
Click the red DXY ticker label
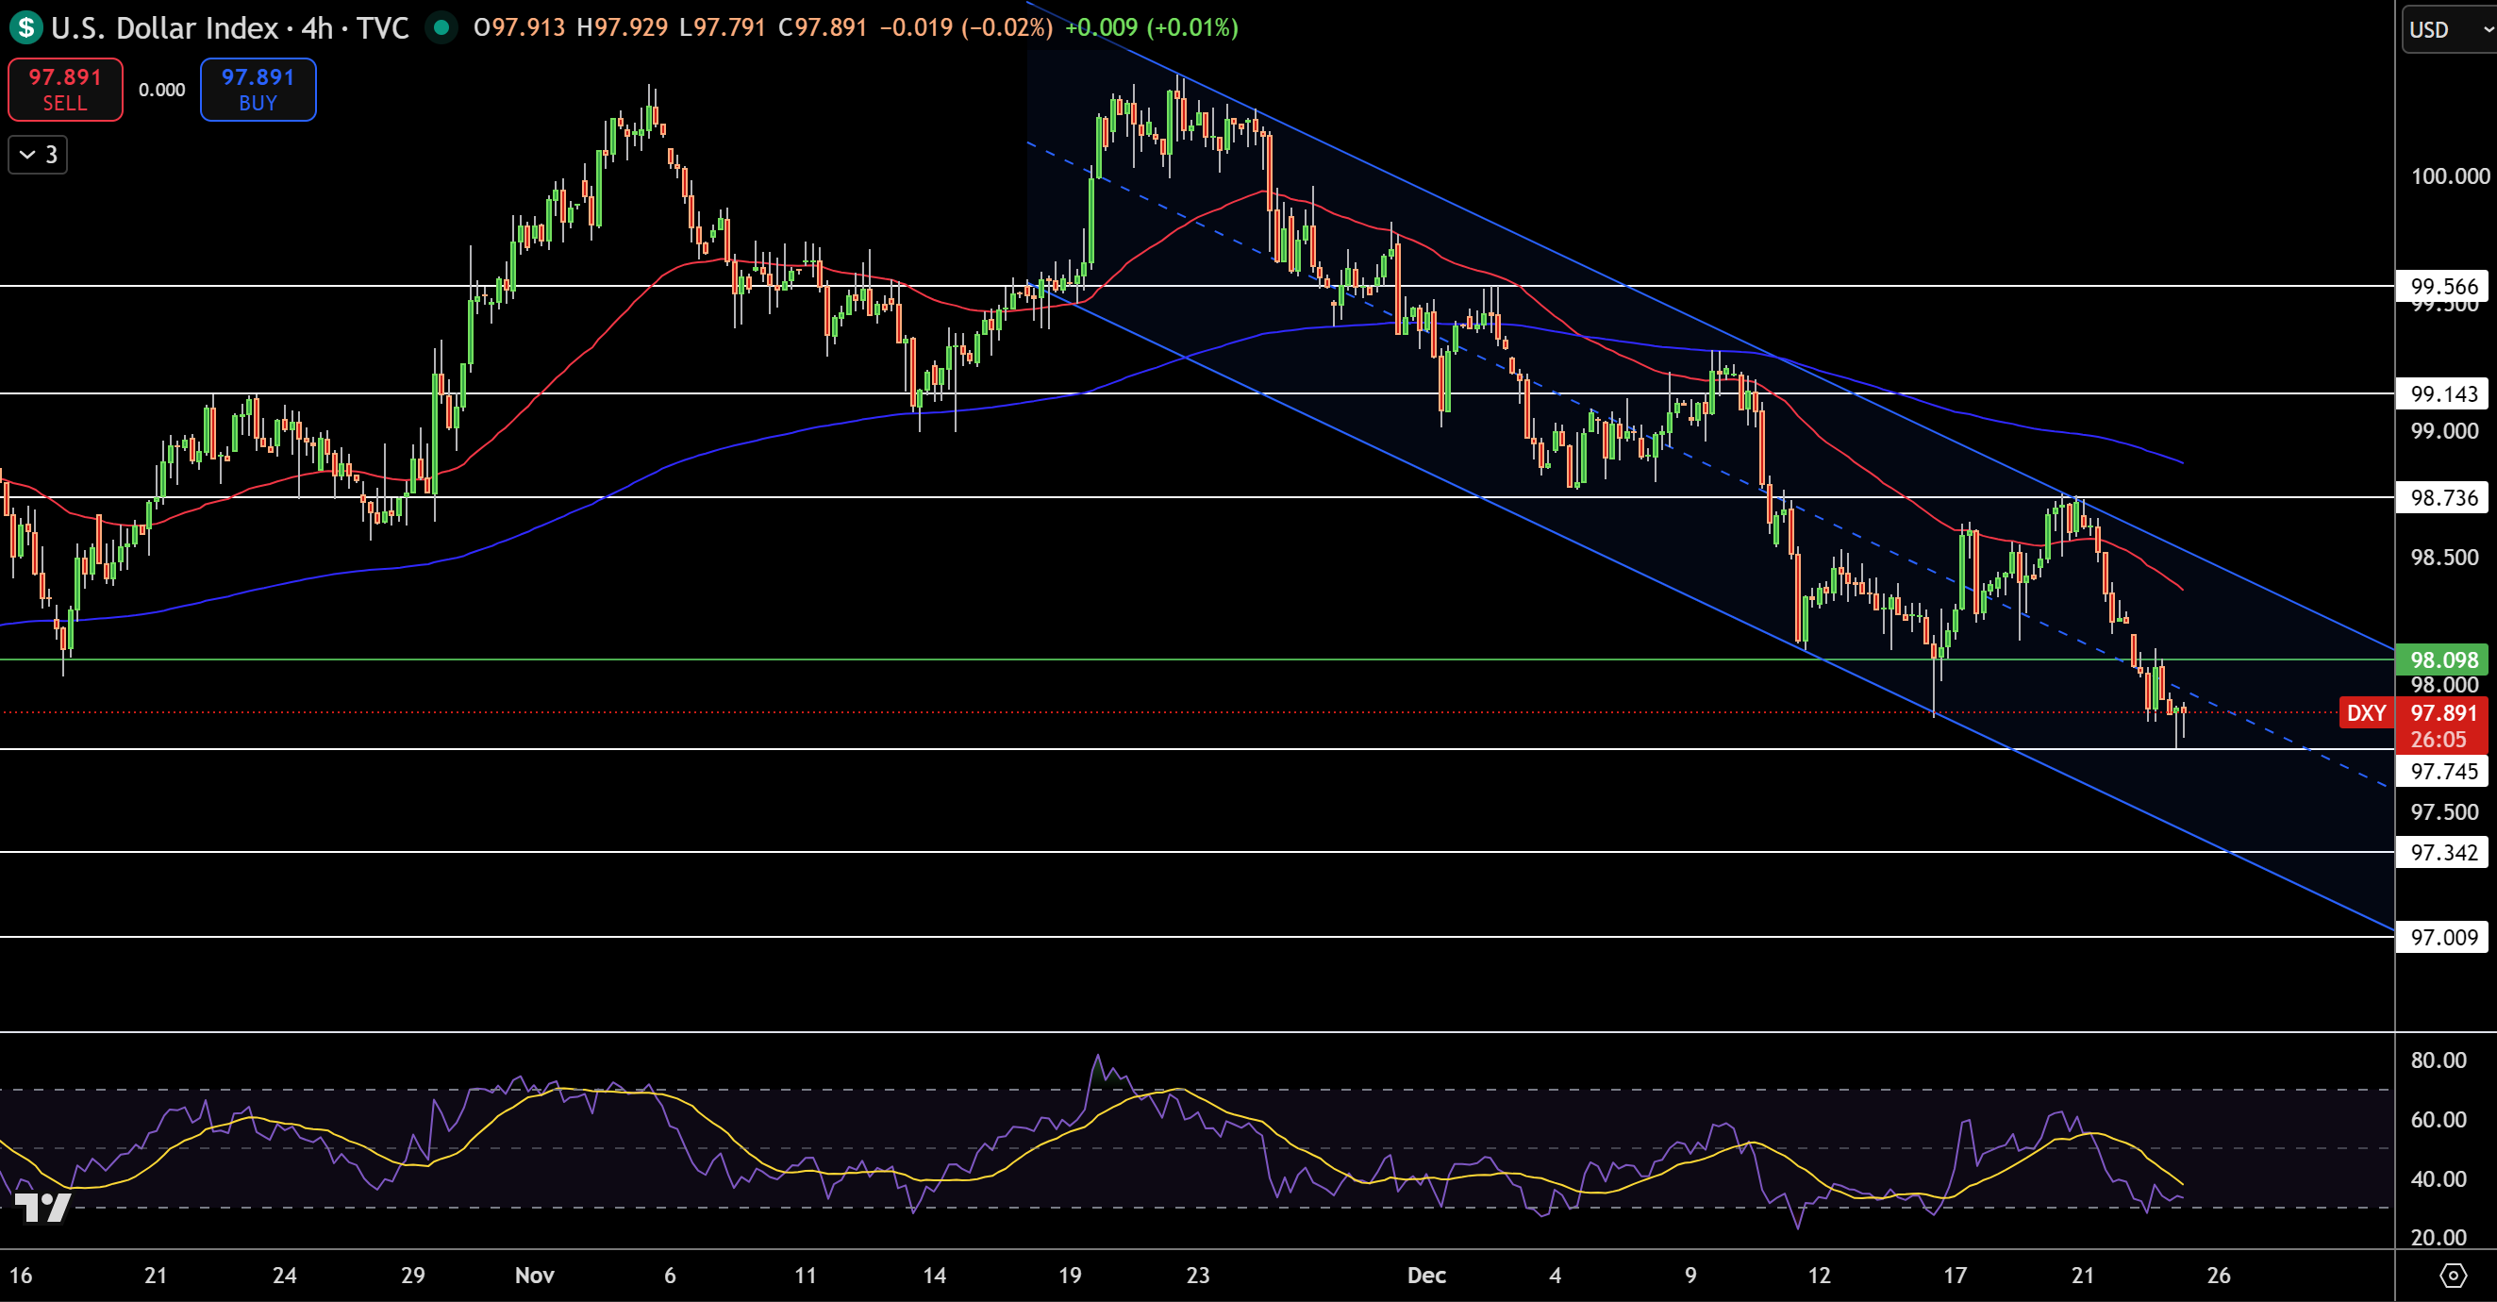tap(2366, 712)
